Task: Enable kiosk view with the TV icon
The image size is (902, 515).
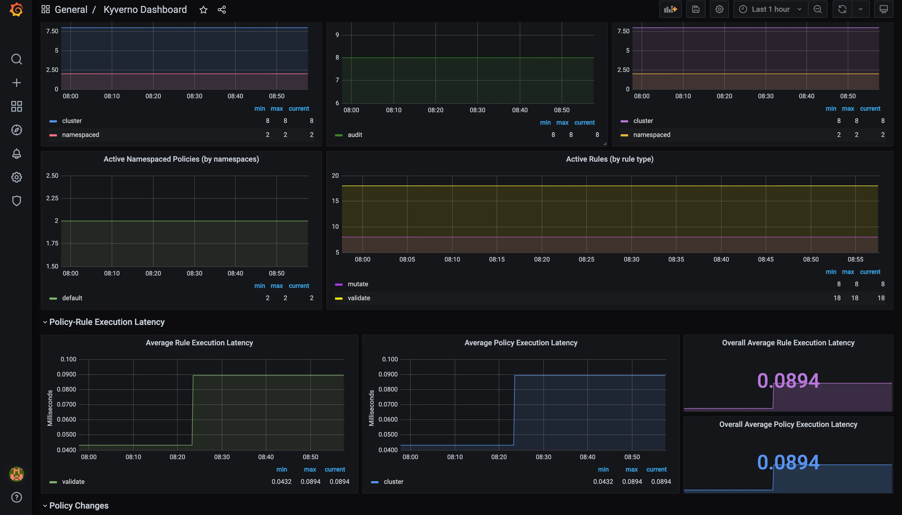Action: pyautogui.click(x=883, y=9)
